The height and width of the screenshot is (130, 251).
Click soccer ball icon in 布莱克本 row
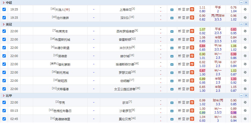click(245, 31)
